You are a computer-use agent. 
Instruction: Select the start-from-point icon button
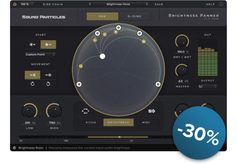48,45
